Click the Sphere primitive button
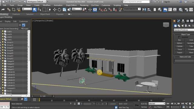 click(179, 43)
